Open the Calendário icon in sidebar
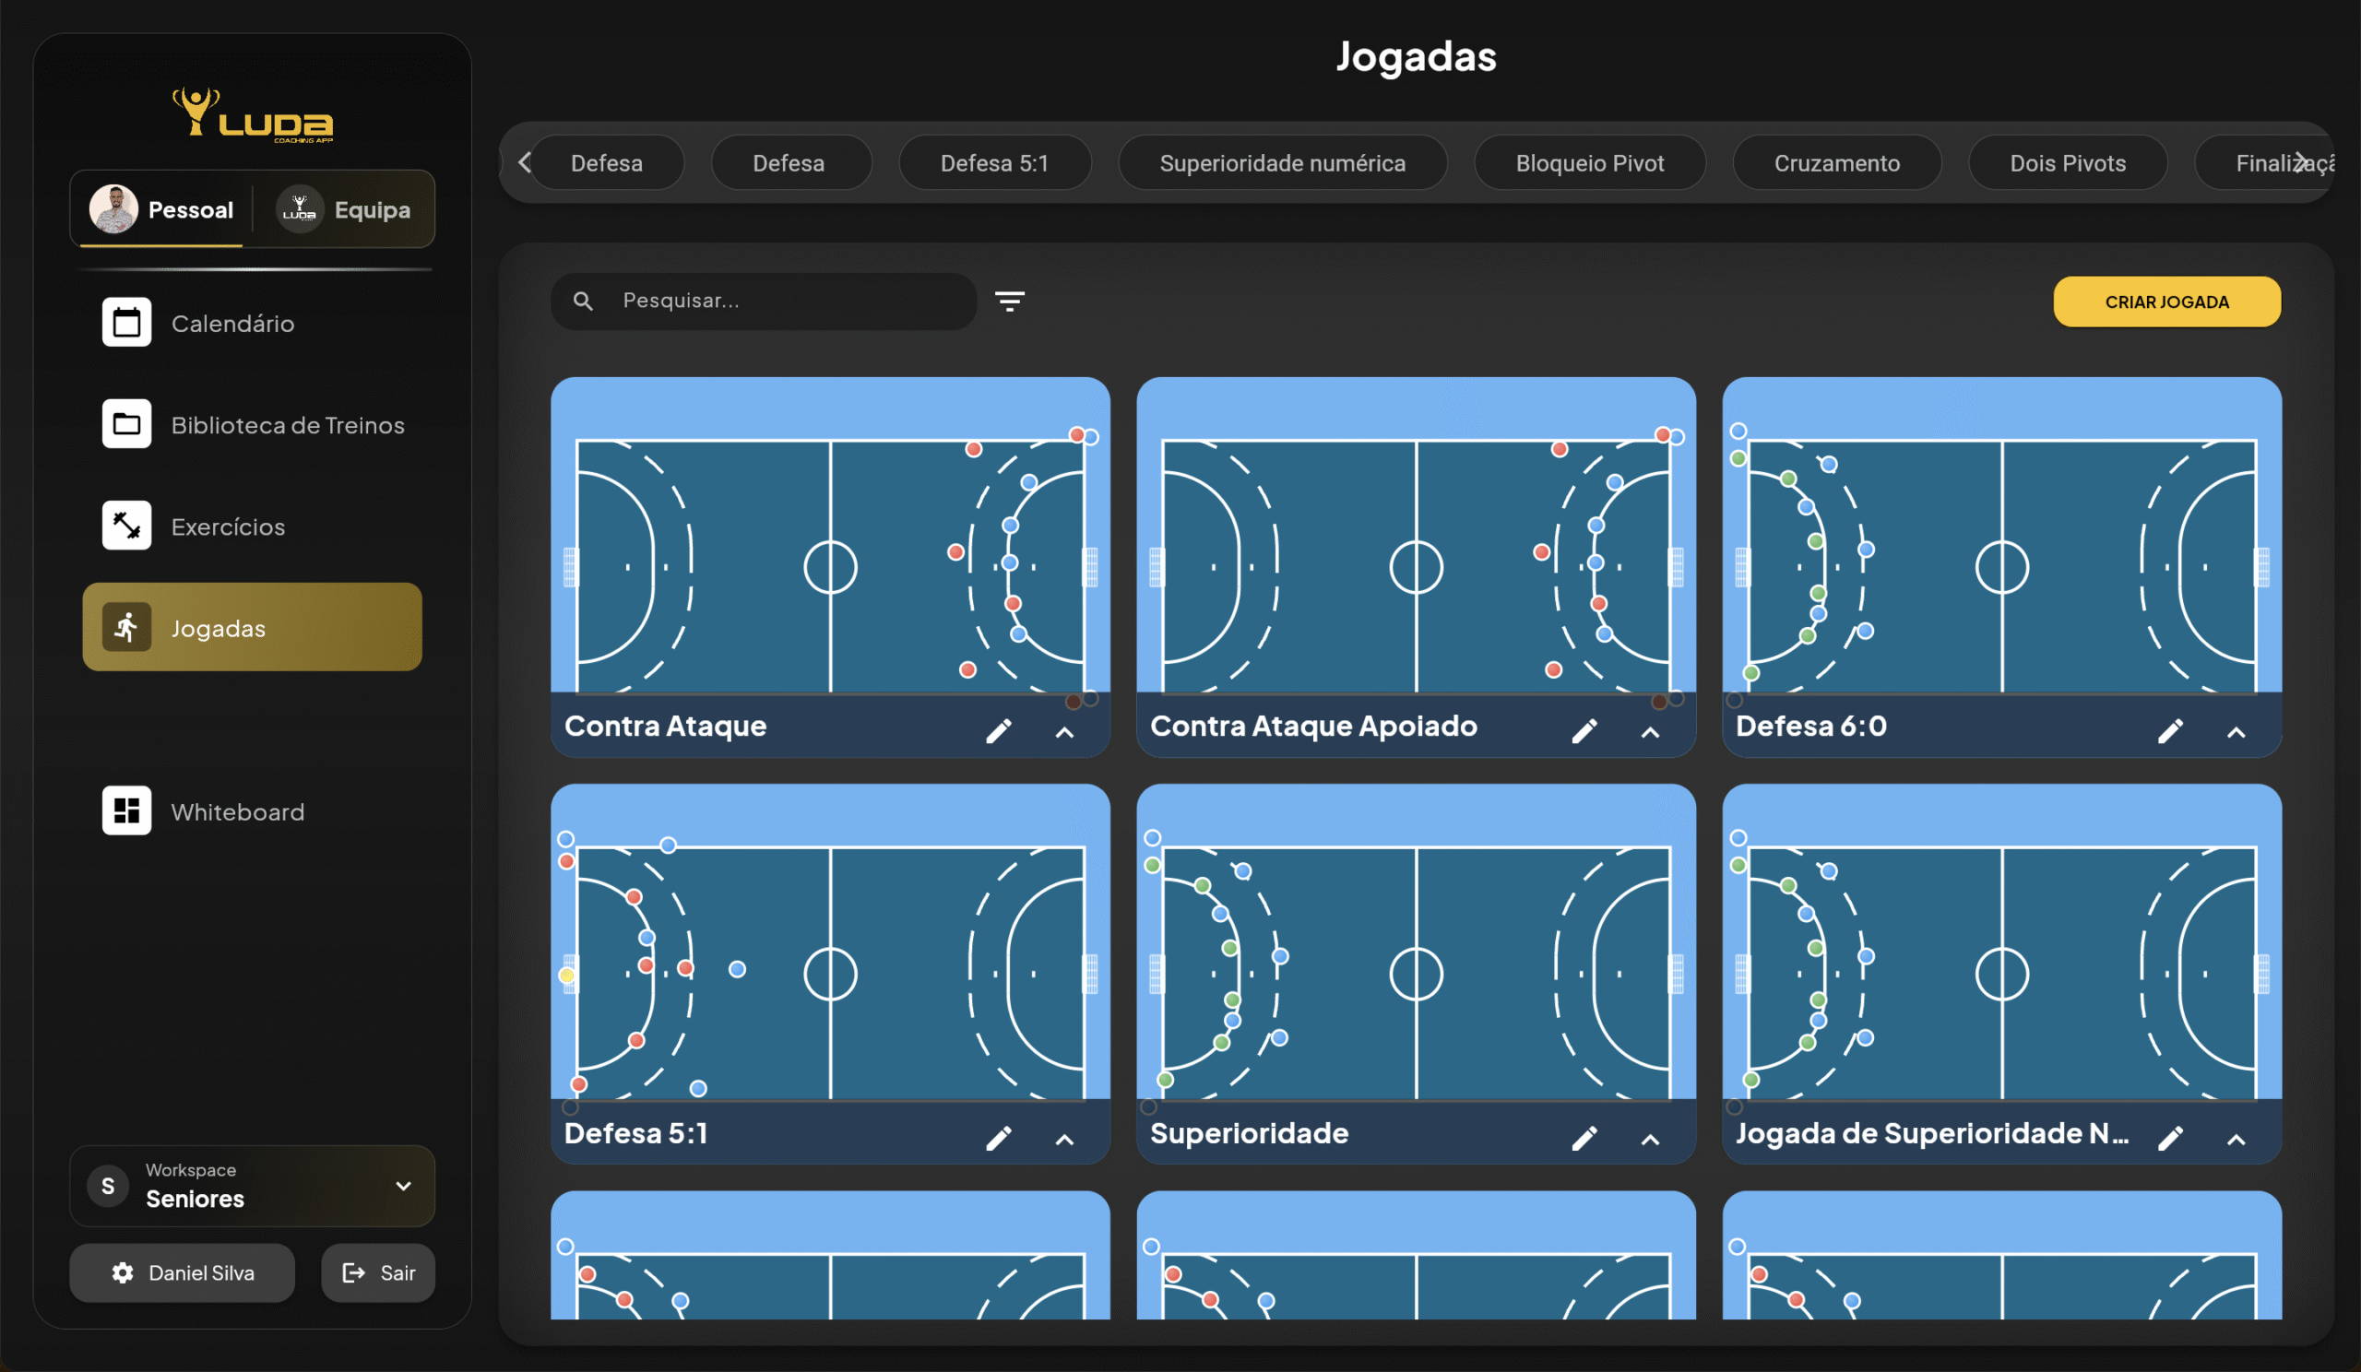The height and width of the screenshot is (1372, 2361). point(126,323)
